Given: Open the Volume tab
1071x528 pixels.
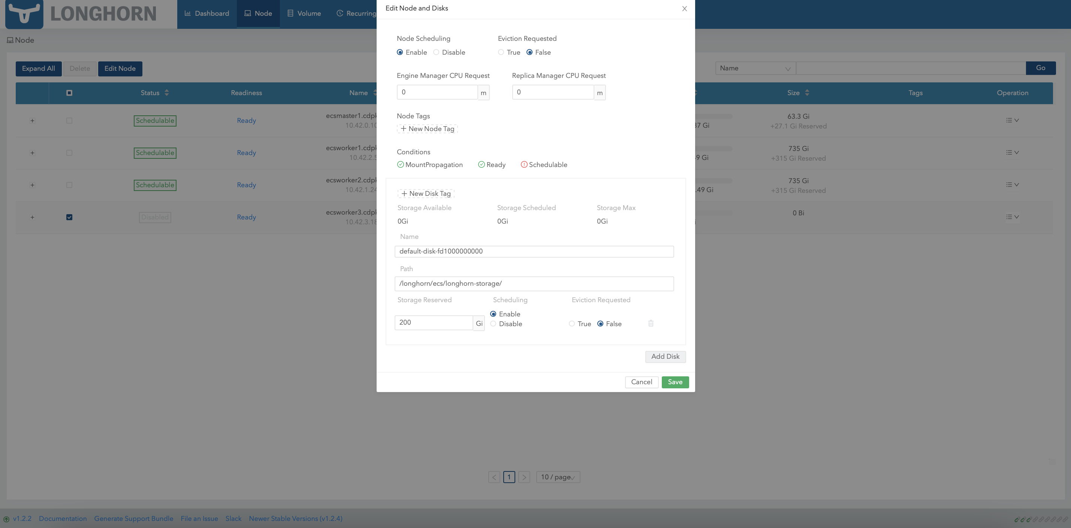Looking at the screenshot, I should [x=304, y=14].
